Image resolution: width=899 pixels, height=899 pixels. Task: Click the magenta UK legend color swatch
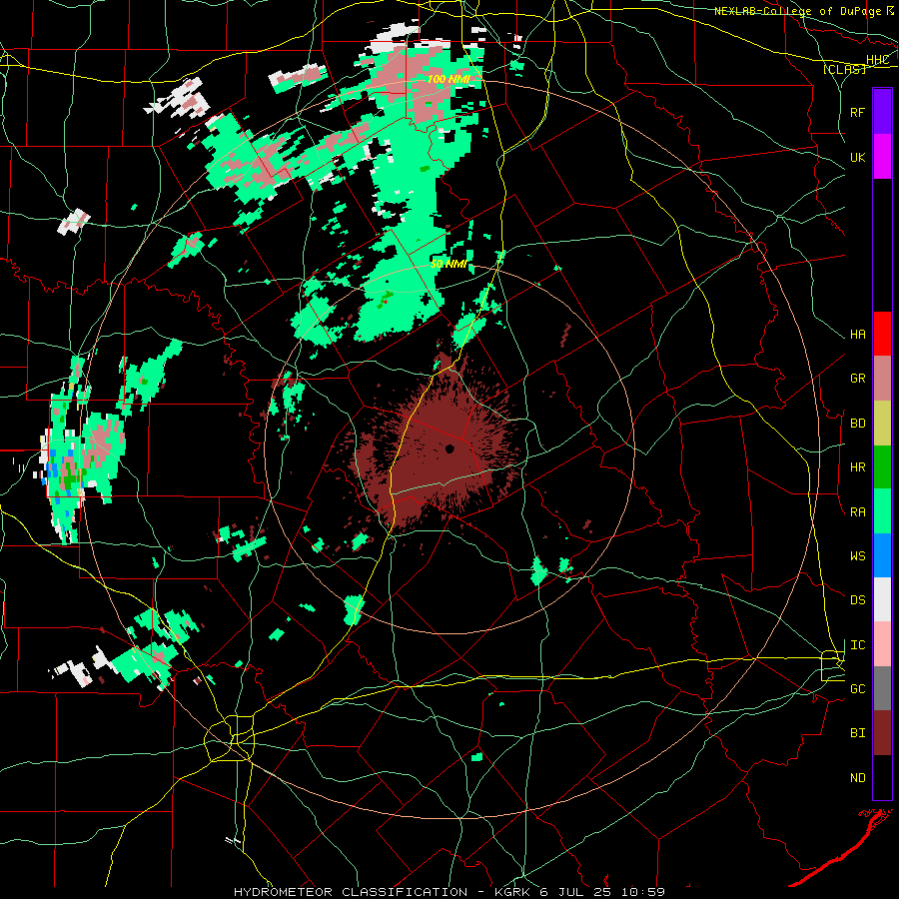882,157
